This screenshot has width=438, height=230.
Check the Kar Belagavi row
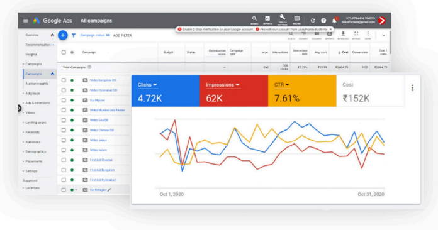(64, 190)
